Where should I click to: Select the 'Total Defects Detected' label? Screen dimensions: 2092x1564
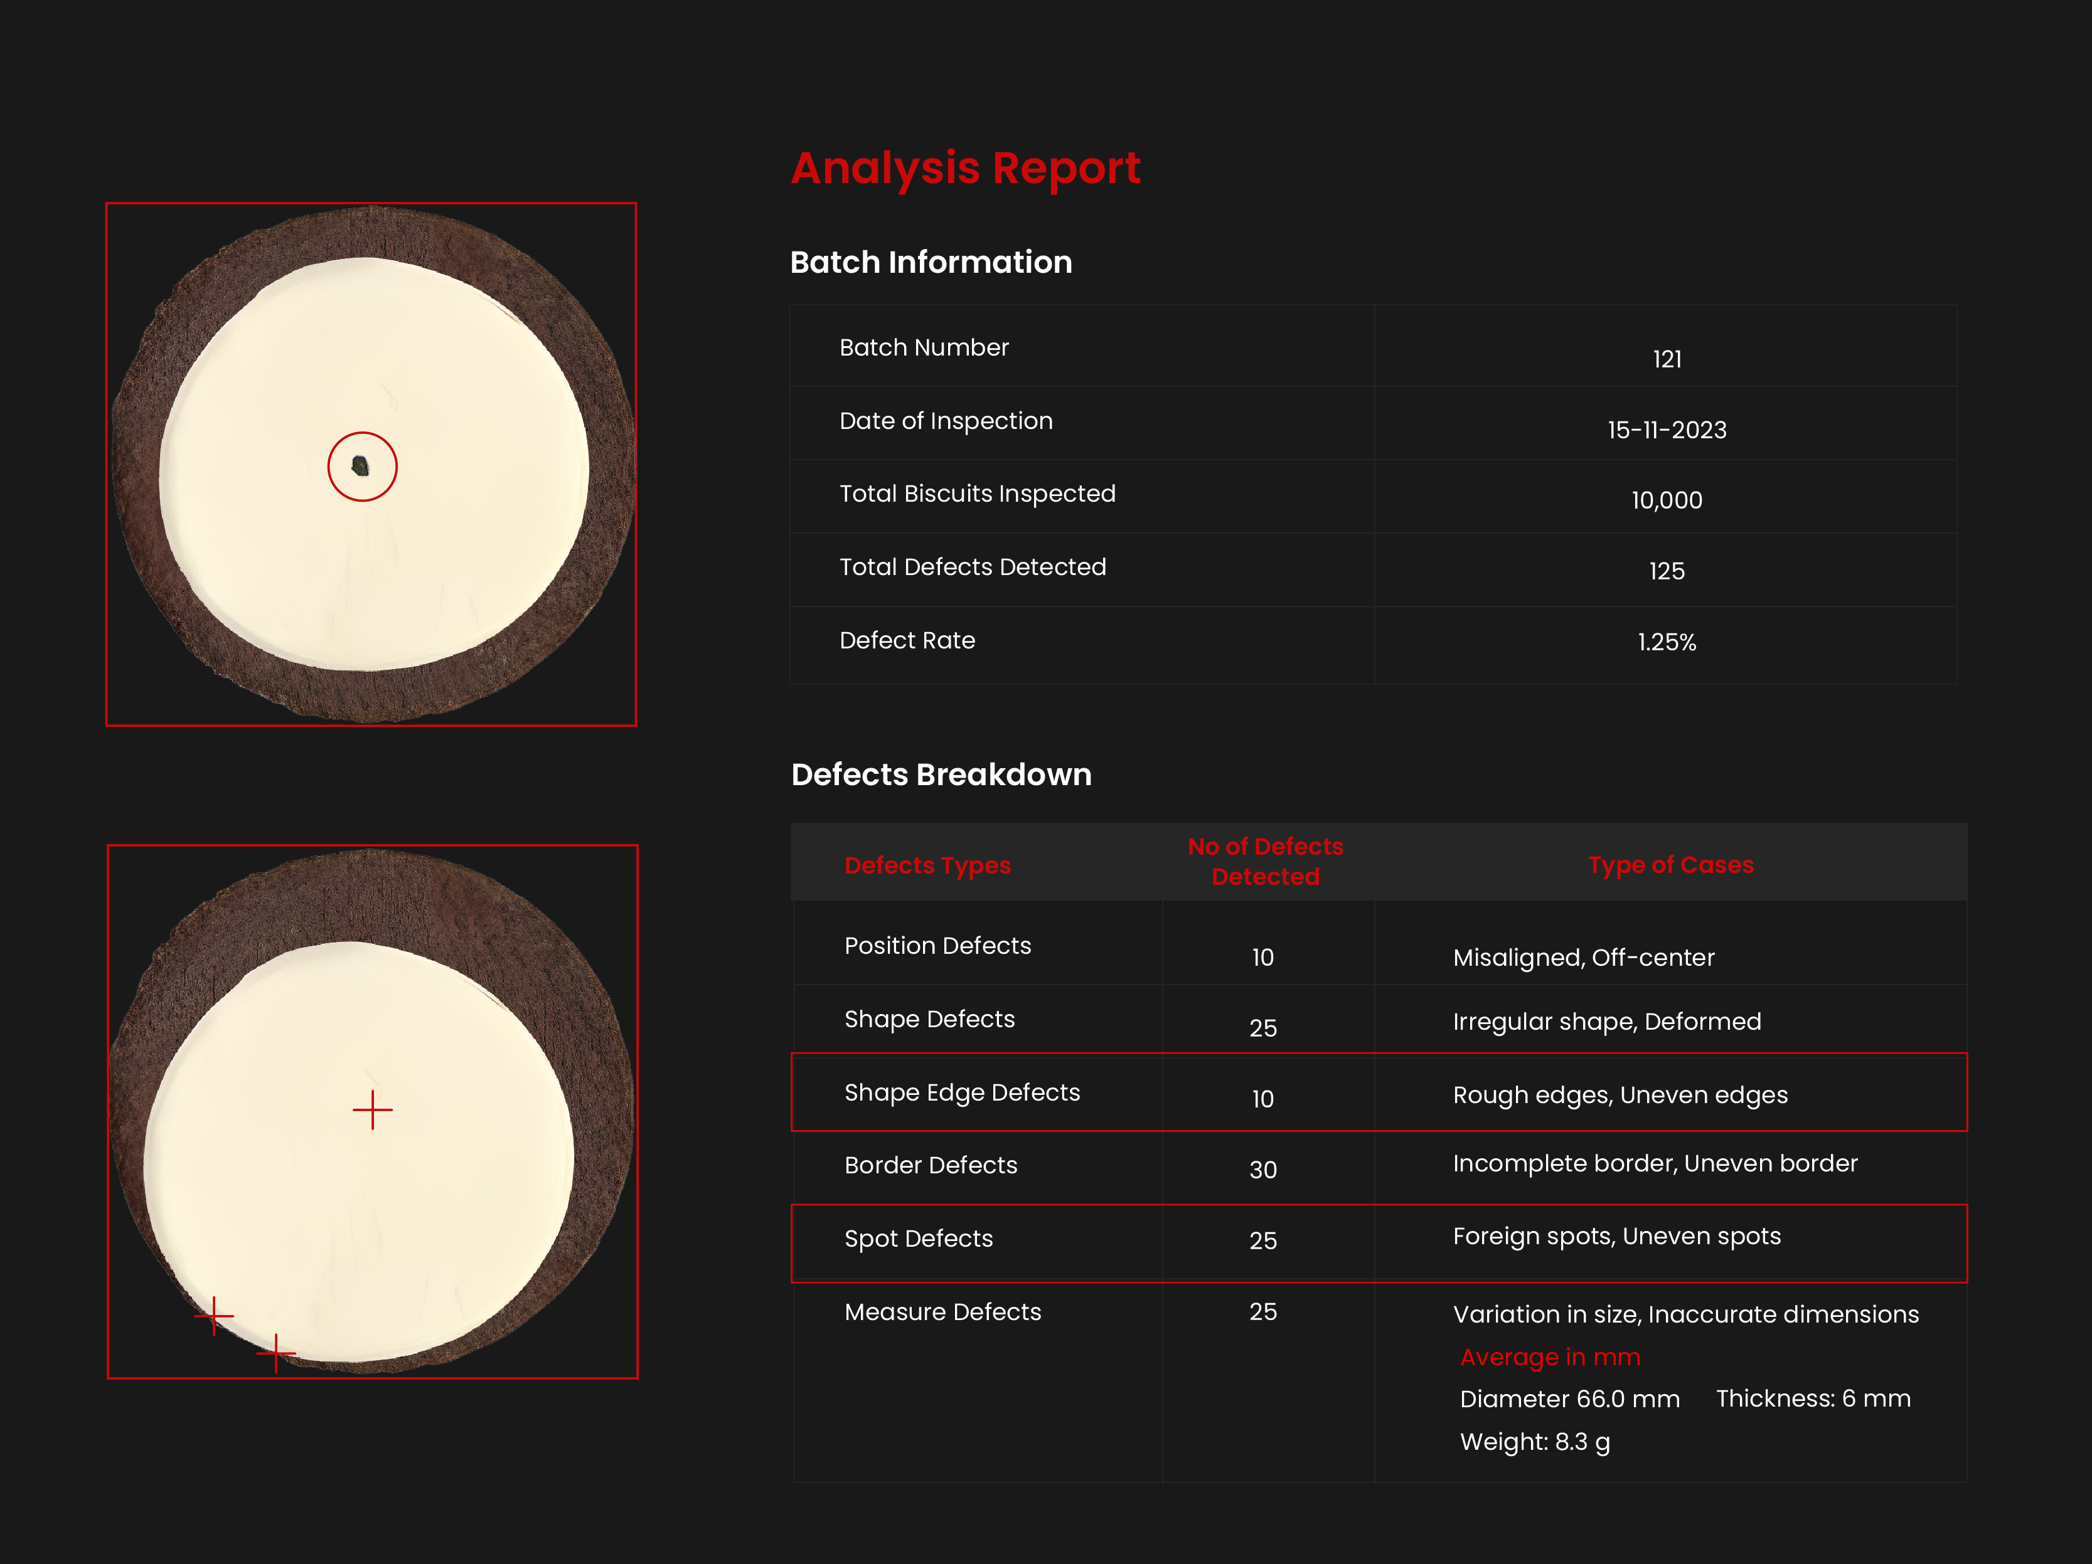pos(972,567)
